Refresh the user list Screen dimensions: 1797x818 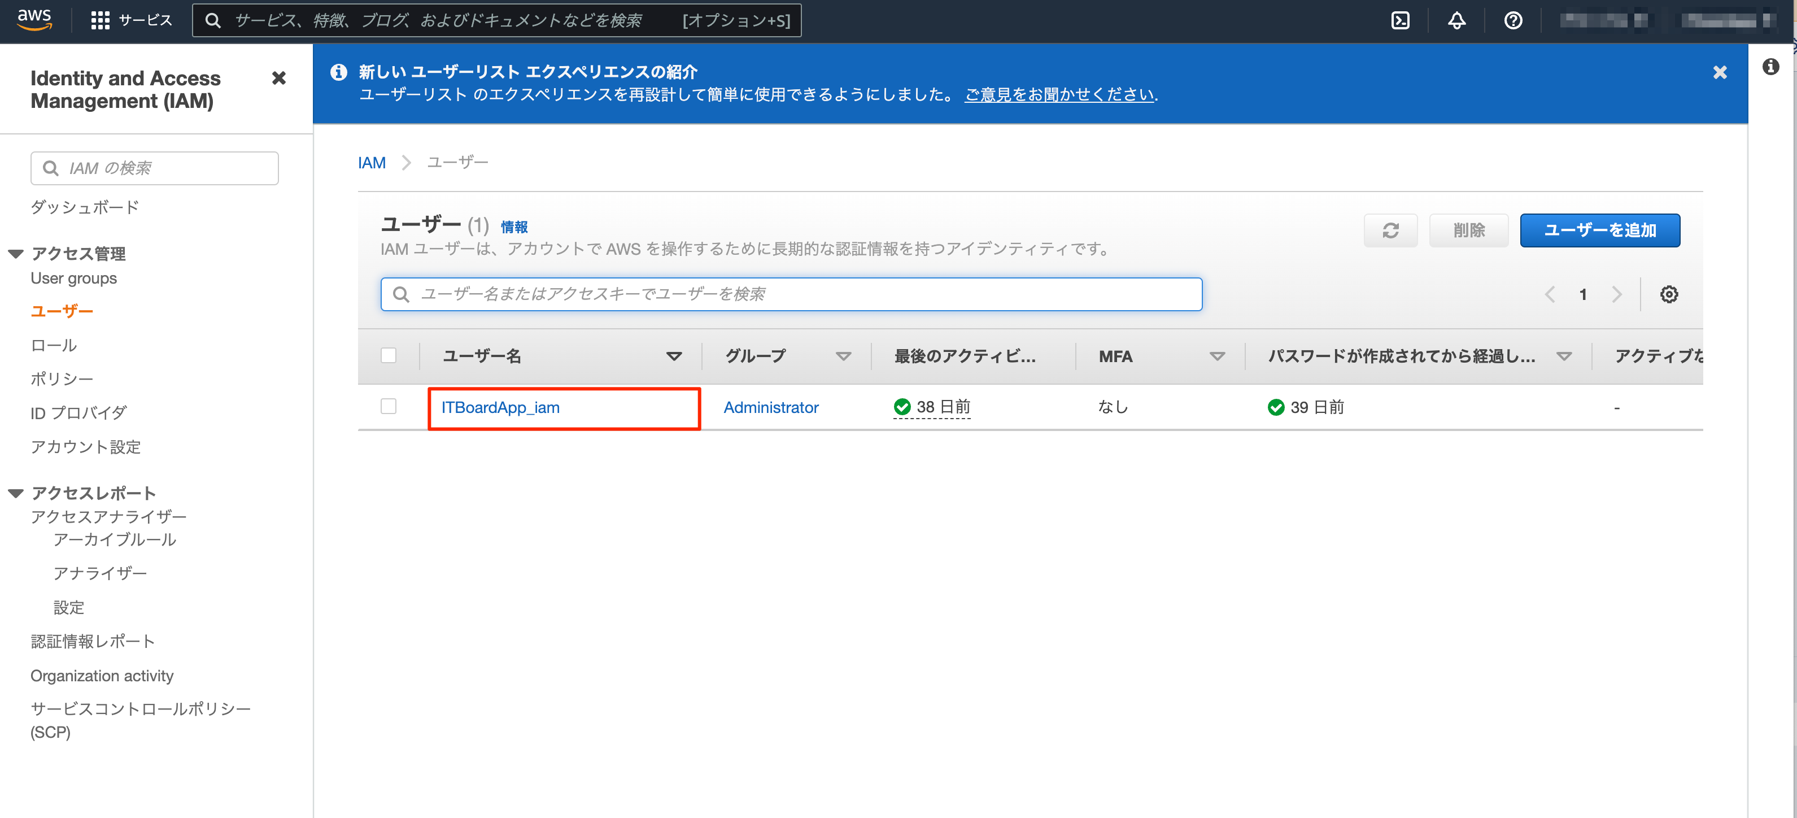click(1390, 230)
